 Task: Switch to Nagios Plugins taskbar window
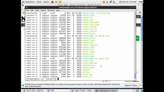[82, 90]
